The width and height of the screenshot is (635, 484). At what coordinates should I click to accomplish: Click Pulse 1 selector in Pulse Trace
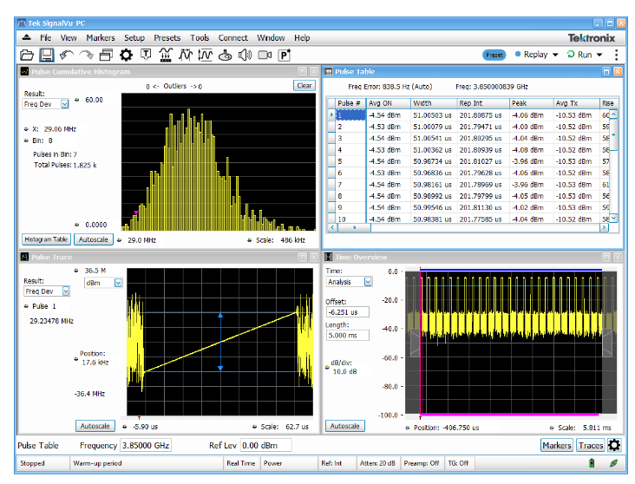point(41,306)
